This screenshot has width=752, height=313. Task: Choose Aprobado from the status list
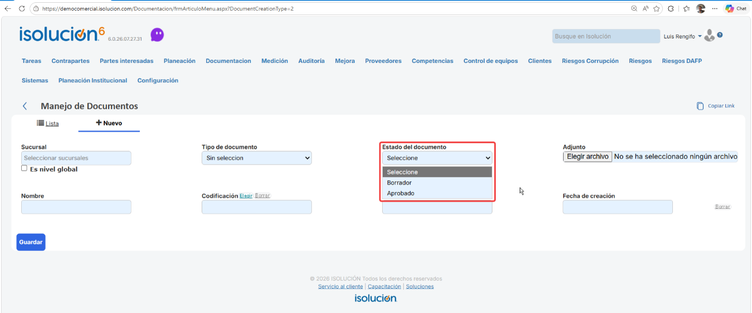(437, 193)
